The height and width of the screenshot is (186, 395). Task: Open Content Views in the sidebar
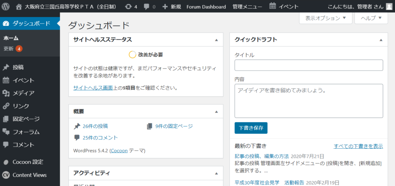point(30,175)
